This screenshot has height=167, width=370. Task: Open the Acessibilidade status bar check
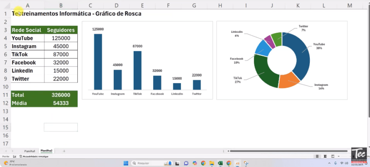(x=34, y=156)
